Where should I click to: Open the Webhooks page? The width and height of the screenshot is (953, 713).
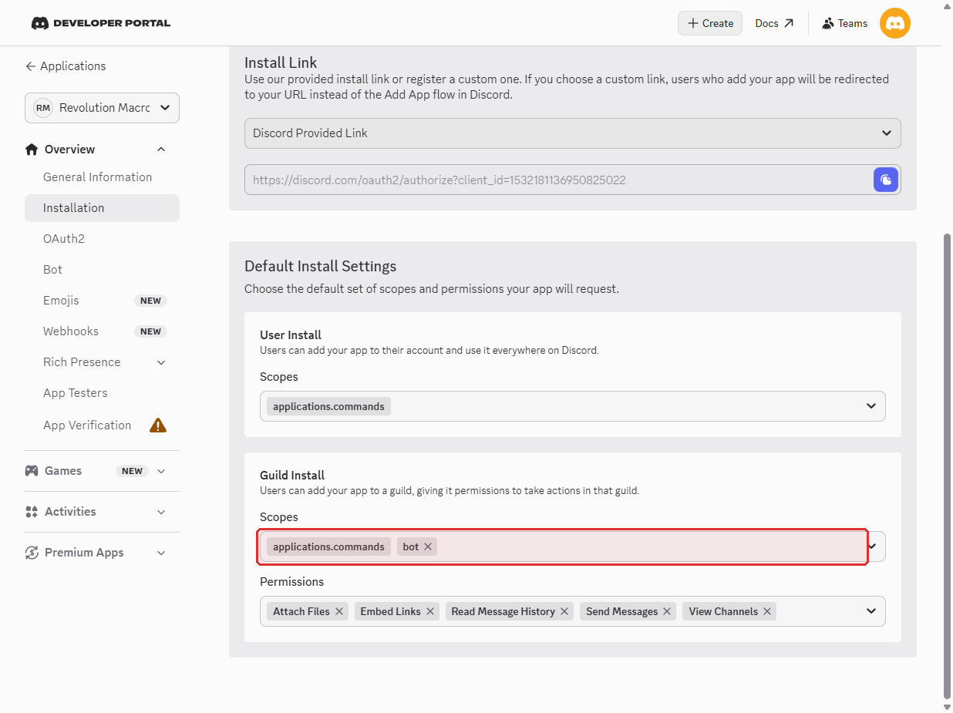[x=71, y=331]
